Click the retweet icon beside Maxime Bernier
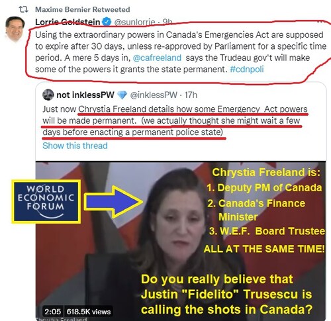The height and width of the screenshot is (321, 331). pyautogui.click(x=23, y=9)
